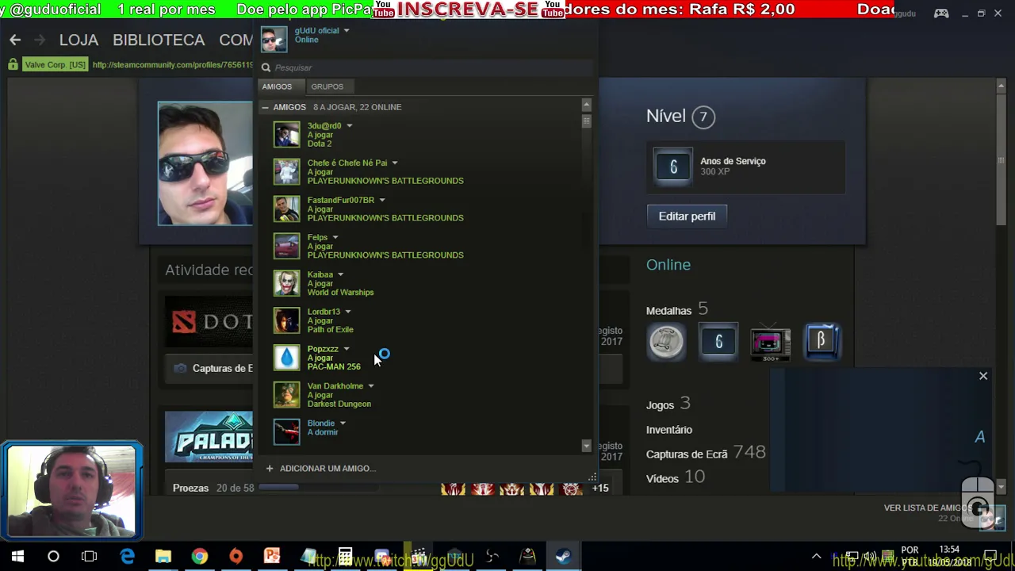
Task: Click the +15 more achievements indicator
Action: [600, 488]
